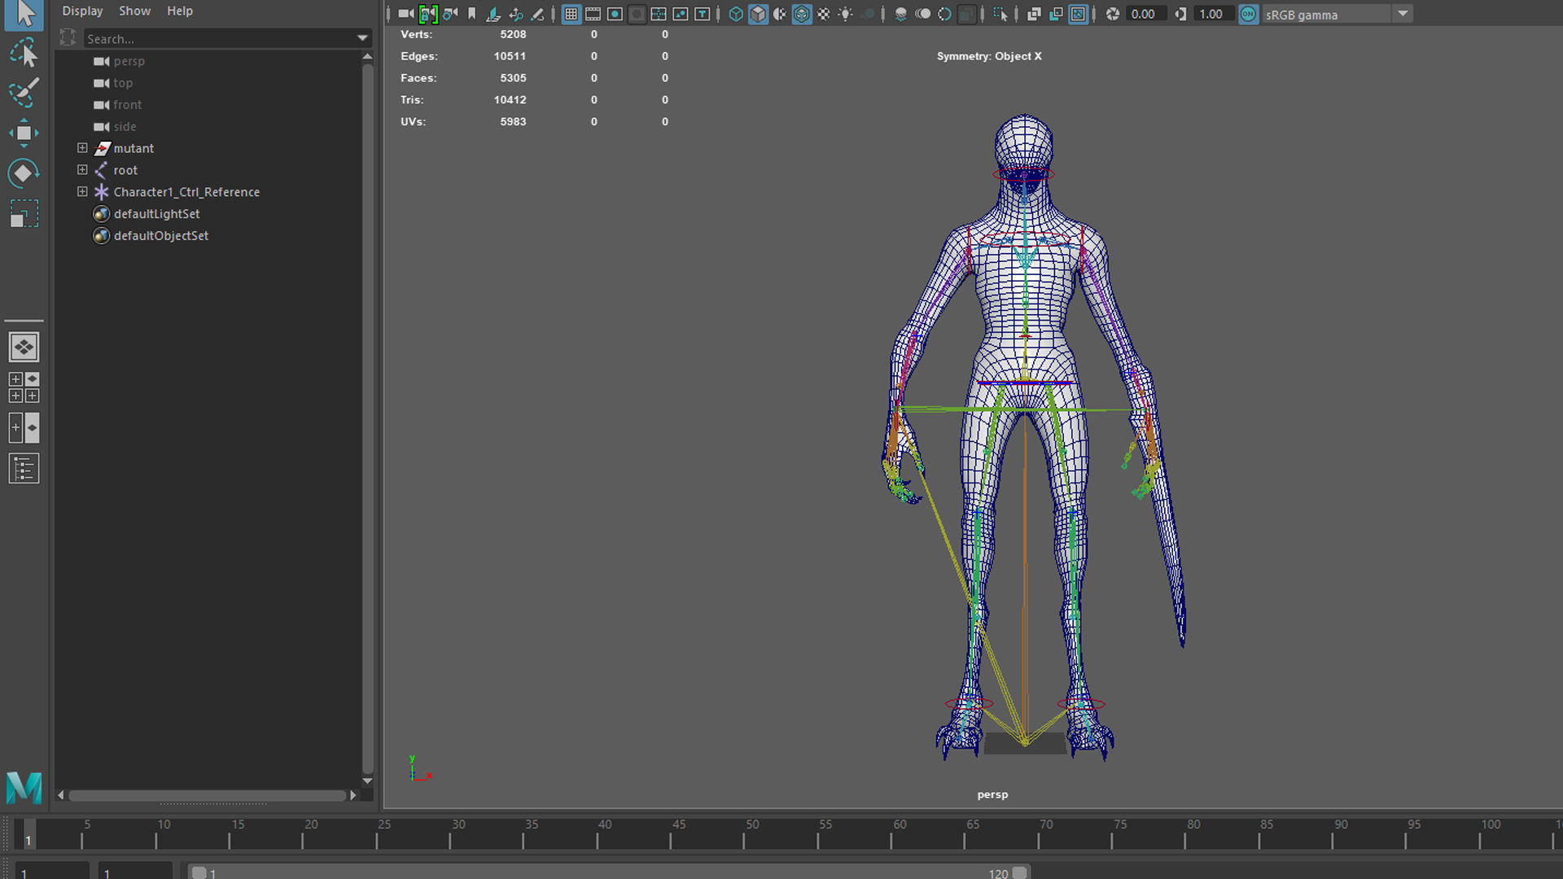The image size is (1563, 879).
Task: Toggle Use All Lights bulb
Action: tap(846, 14)
